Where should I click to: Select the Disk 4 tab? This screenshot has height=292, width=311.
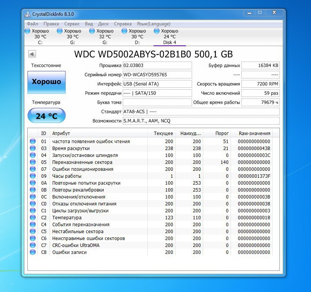pyautogui.click(x=170, y=37)
